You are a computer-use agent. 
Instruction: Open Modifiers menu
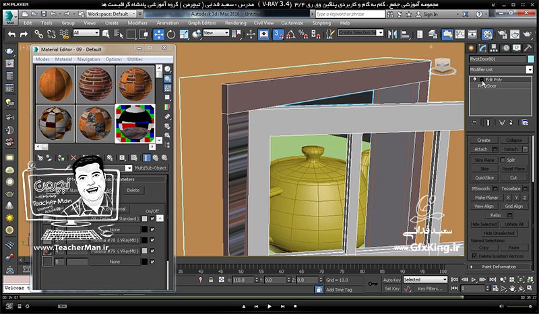coord(137,23)
